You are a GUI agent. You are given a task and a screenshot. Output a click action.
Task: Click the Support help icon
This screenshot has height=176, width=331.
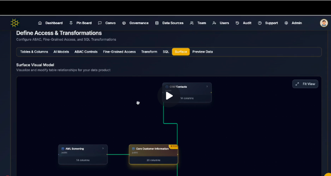[x=260, y=23]
